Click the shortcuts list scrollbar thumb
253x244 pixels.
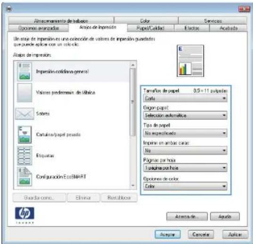pos(133,102)
